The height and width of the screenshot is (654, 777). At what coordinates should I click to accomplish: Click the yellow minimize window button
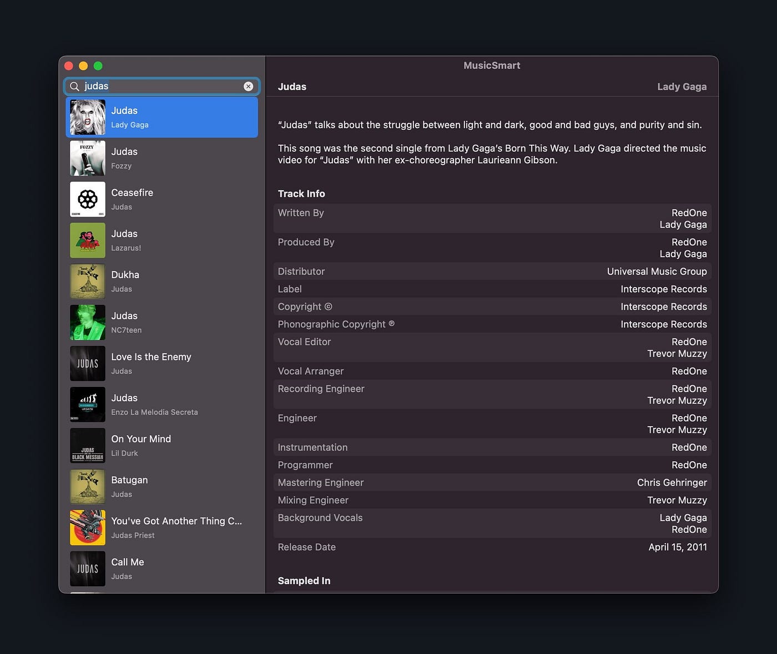coord(83,66)
